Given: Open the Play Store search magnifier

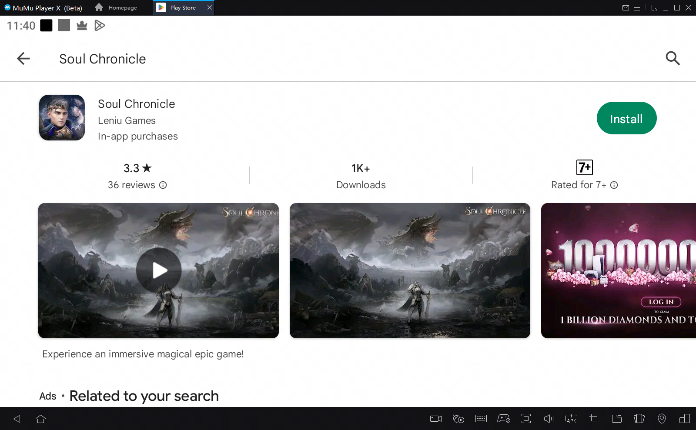Looking at the screenshot, I should click(673, 58).
